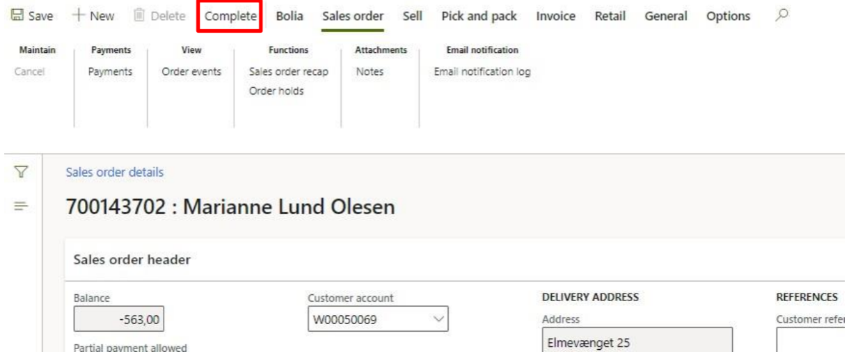
Task: Open the Retail tab
Action: click(x=610, y=16)
